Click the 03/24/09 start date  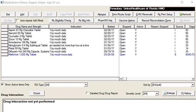(109, 55)
